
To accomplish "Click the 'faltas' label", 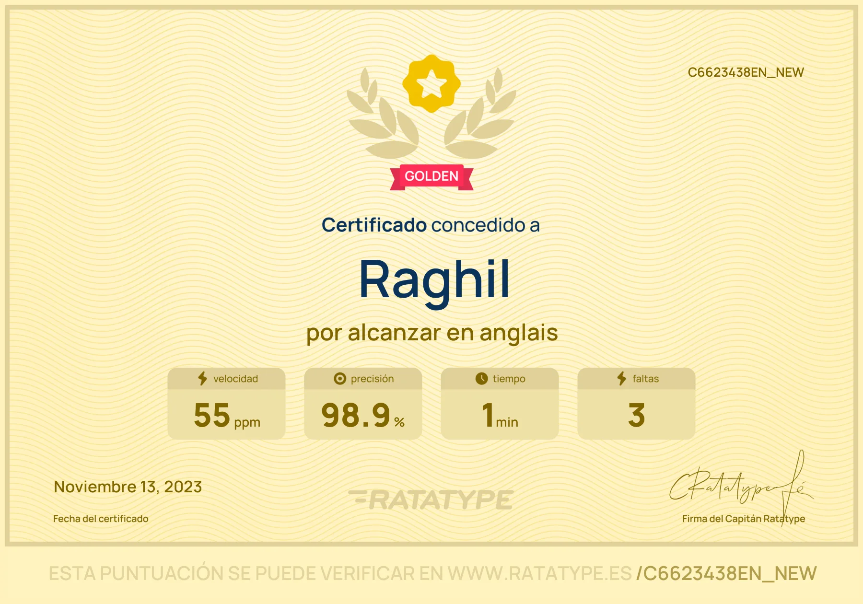I will (x=645, y=379).
